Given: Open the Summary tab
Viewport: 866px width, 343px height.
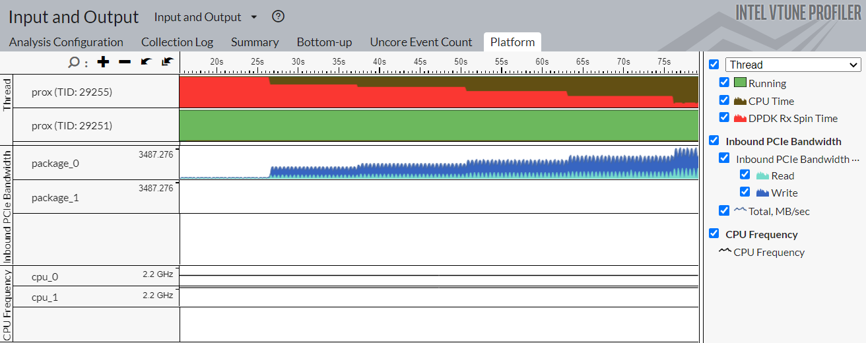Looking at the screenshot, I should pos(255,42).
